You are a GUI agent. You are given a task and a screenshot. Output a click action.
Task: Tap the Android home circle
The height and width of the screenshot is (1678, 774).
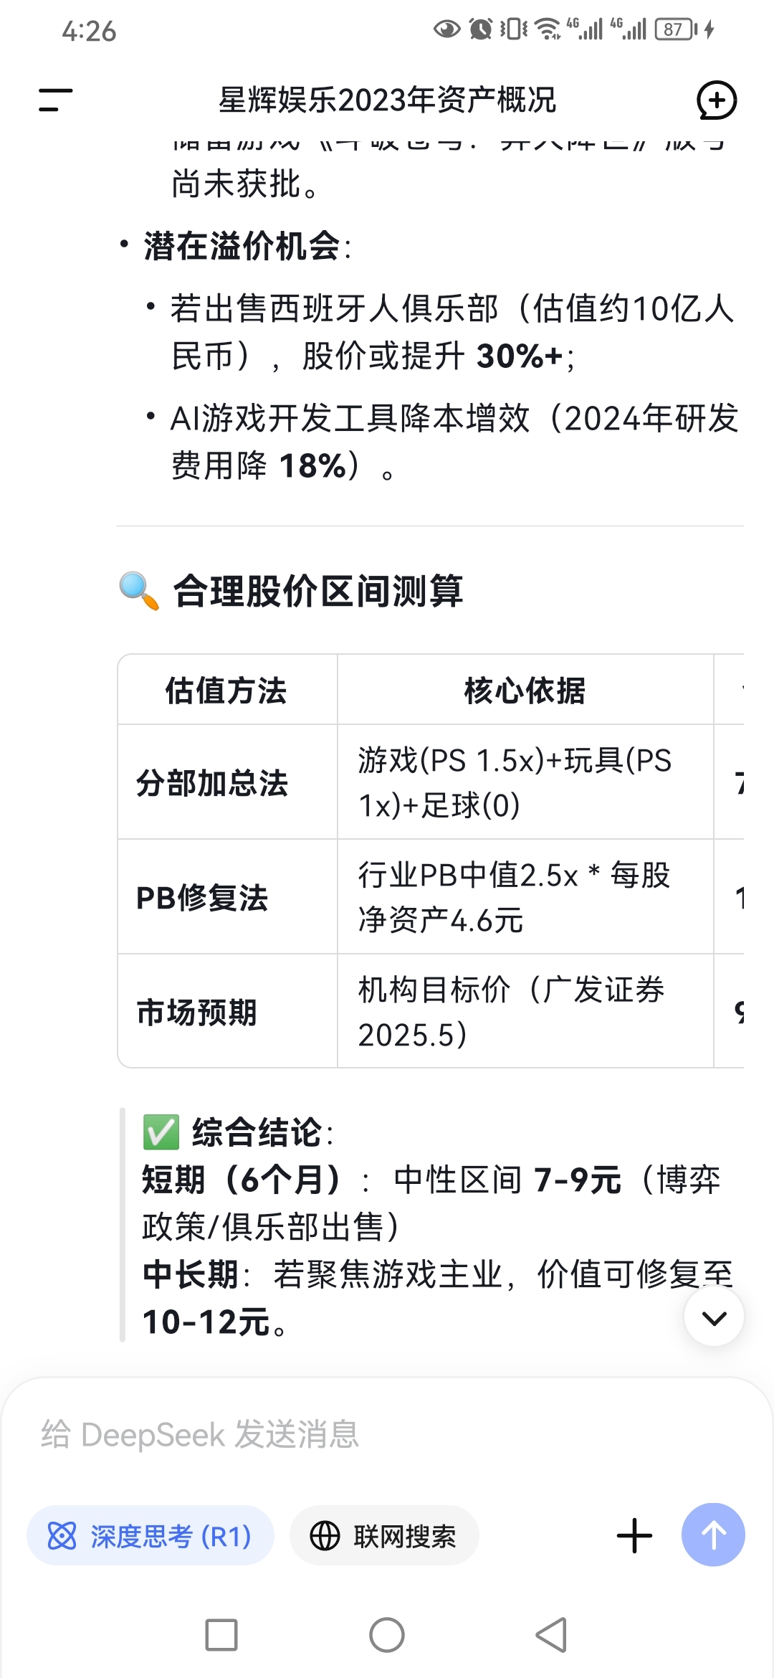[387, 1635]
